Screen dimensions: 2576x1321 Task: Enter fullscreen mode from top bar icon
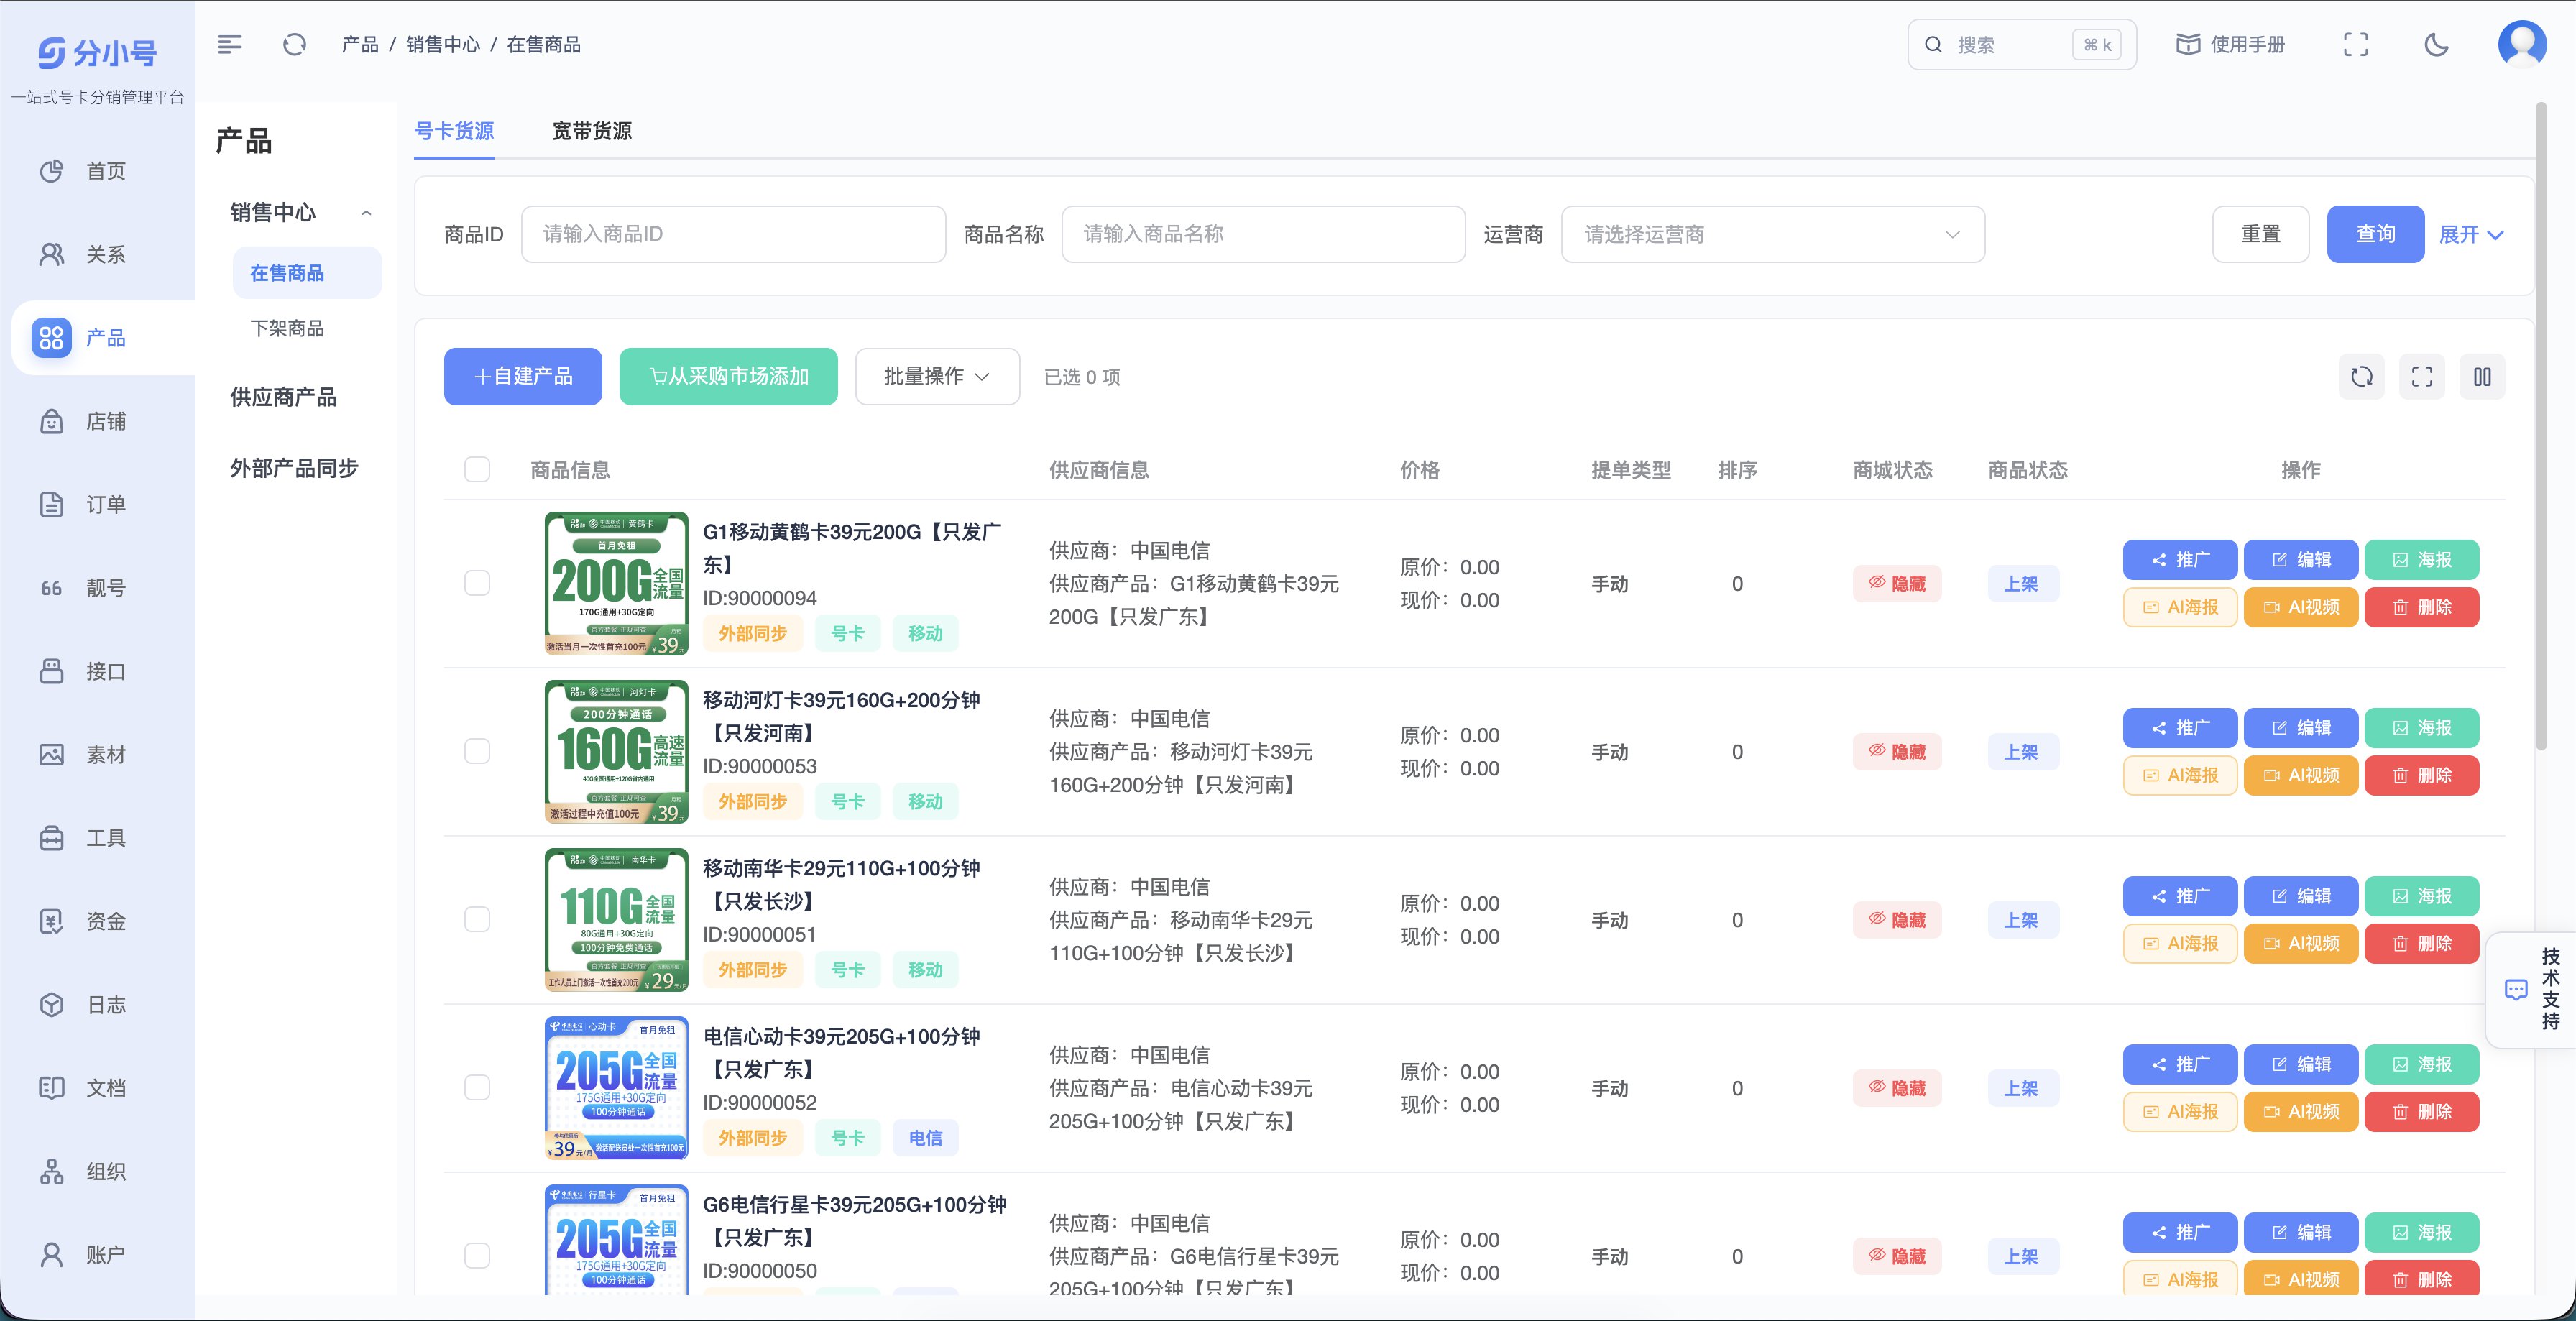(x=2355, y=44)
